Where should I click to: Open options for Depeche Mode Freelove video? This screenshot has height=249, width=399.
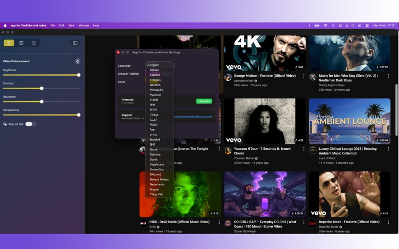pyautogui.click(x=389, y=222)
